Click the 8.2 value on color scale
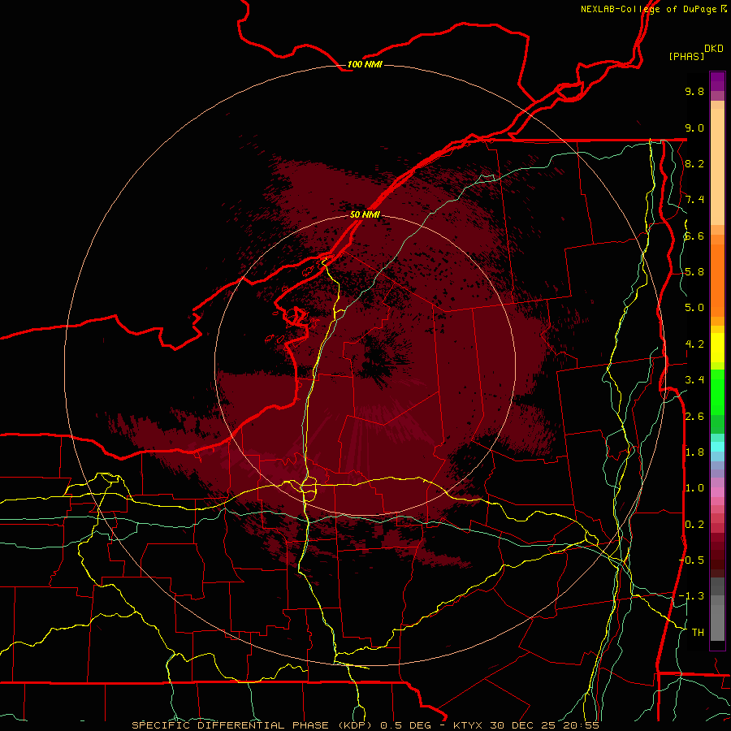Screen dimensions: 731x731 pyautogui.click(x=694, y=163)
